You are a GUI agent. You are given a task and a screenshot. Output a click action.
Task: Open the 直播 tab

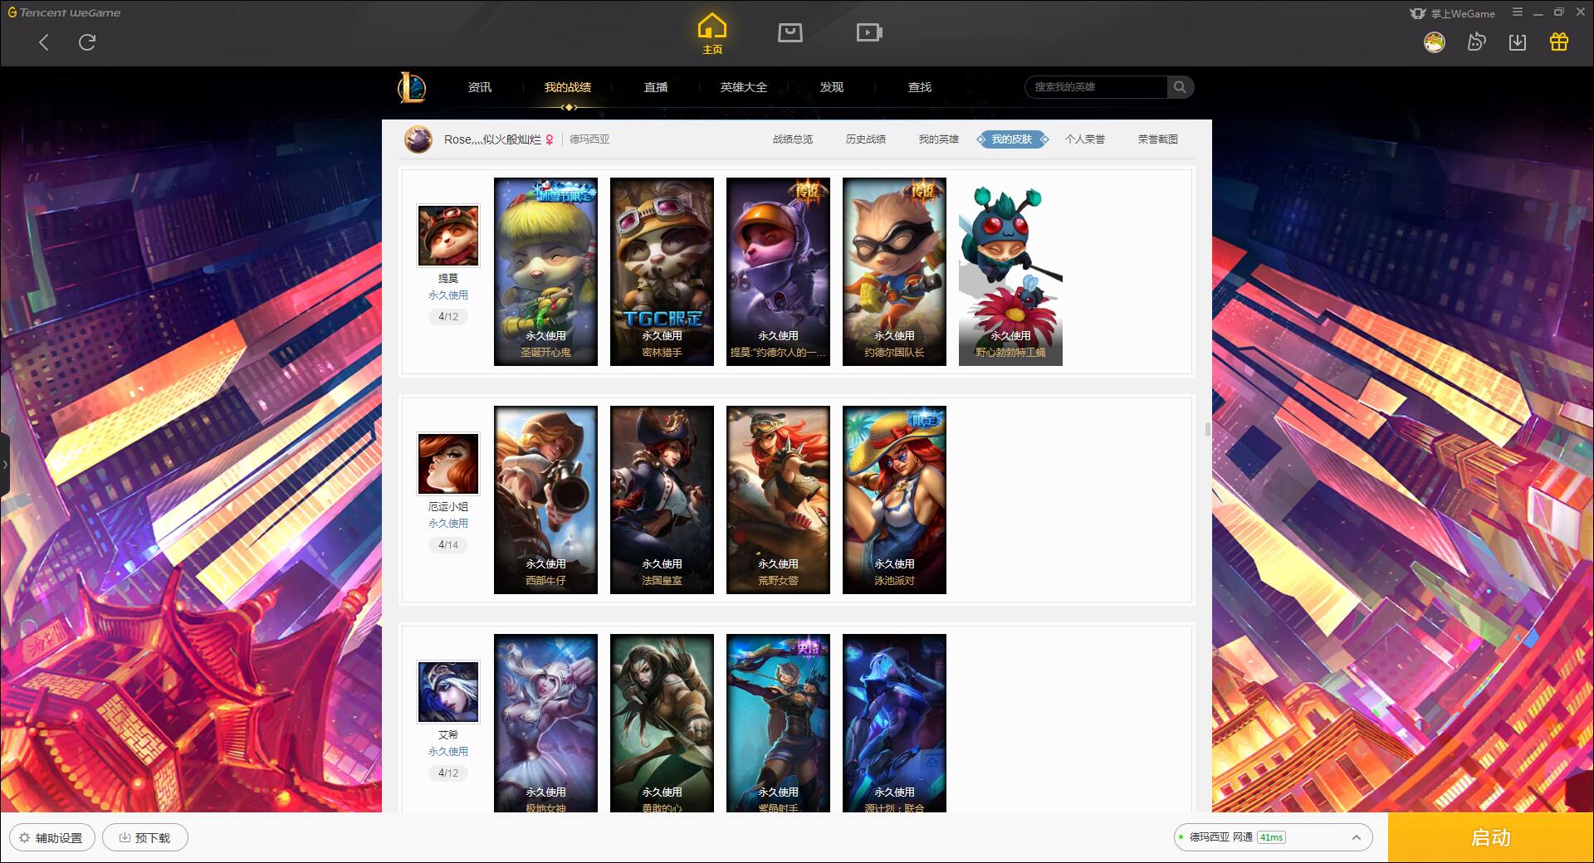click(656, 87)
